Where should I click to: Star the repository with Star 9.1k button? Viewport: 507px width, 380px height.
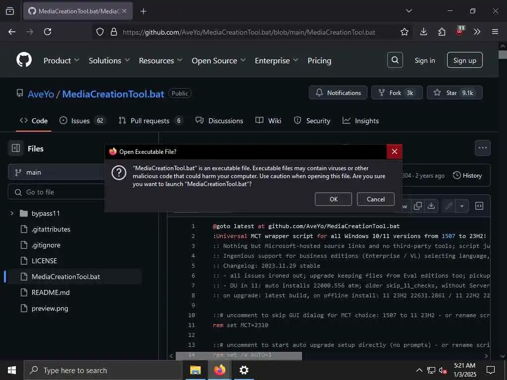click(x=455, y=93)
